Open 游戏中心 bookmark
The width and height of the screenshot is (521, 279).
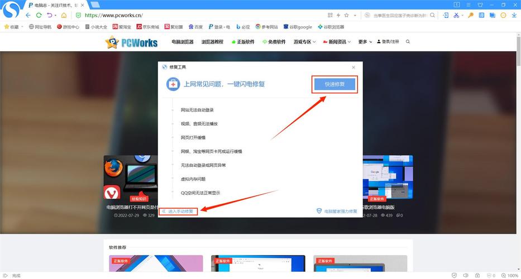point(68,27)
